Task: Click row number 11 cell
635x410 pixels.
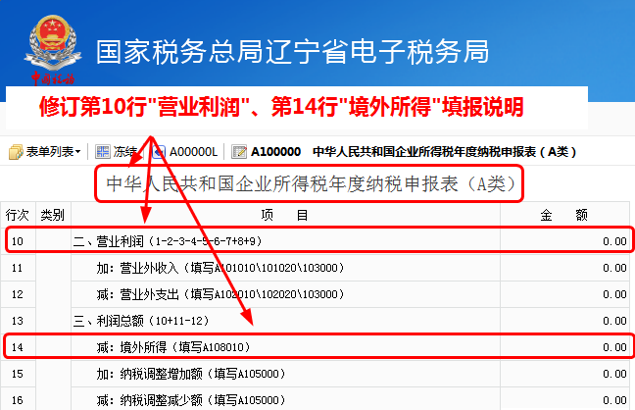Action: click(x=18, y=268)
